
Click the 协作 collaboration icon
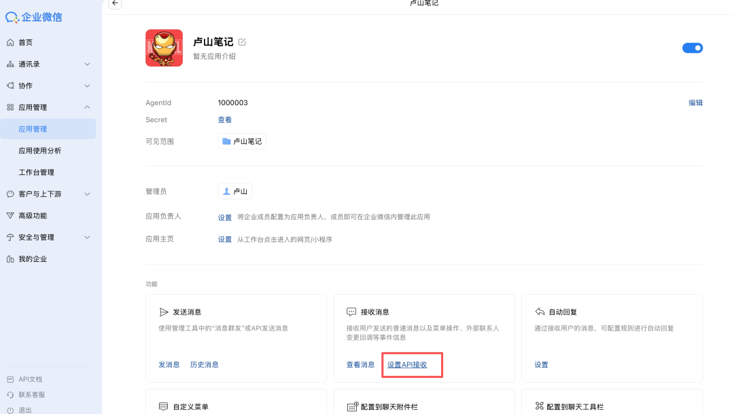coord(10,86)
